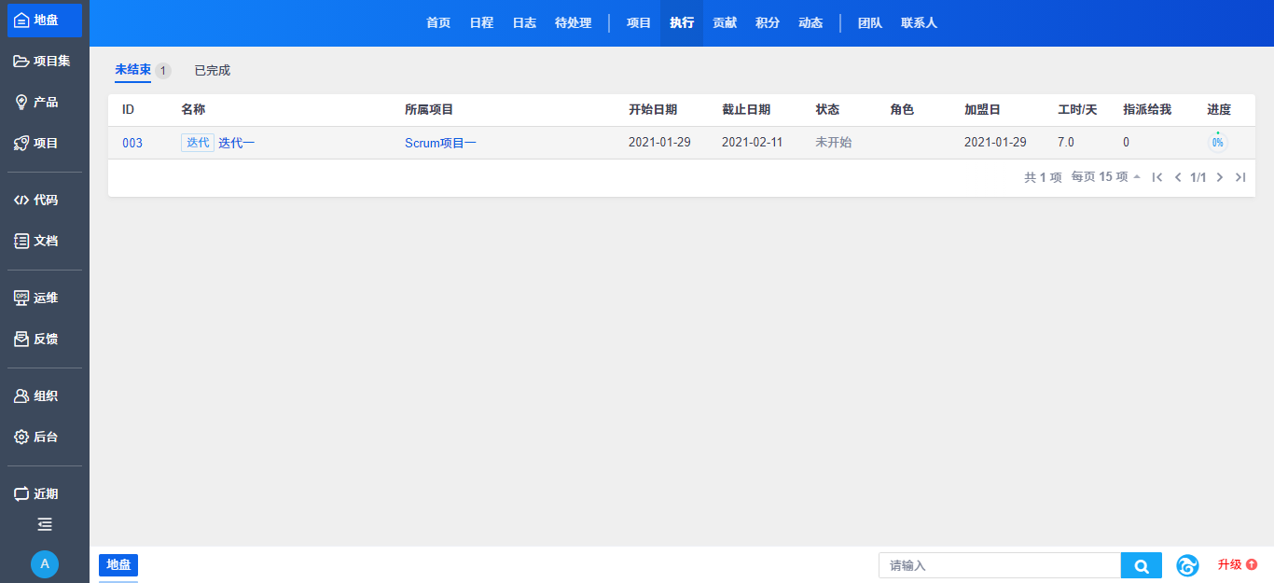Switch to the 已完成 tab

tap(212, 71)
